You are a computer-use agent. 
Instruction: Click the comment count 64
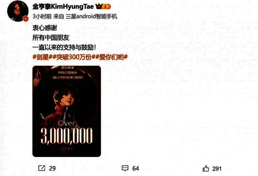pyautogui.click(x=136, y=168)
